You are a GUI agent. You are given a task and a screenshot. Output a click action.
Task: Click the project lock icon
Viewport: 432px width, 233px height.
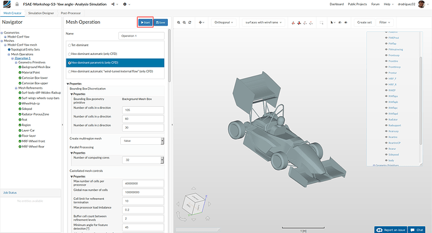point(17,4)
